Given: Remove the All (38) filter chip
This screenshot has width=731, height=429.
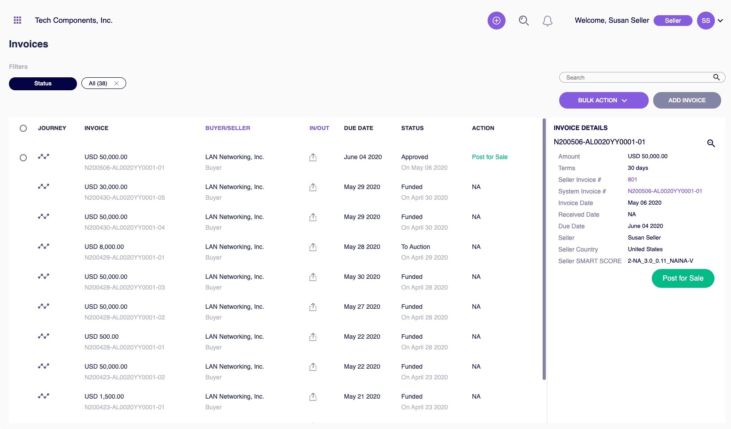Looking at the screenshot, I should (x=116, y=84).
